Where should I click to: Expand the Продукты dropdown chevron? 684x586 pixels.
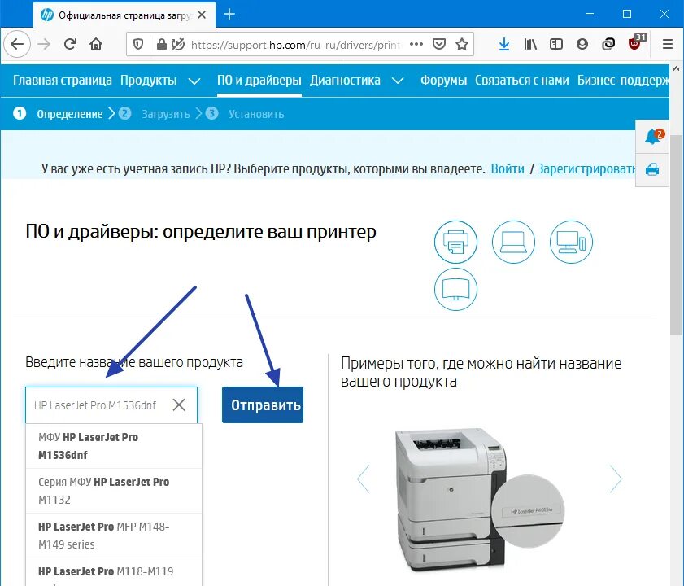pyautogui.click(x=194, y=81)
